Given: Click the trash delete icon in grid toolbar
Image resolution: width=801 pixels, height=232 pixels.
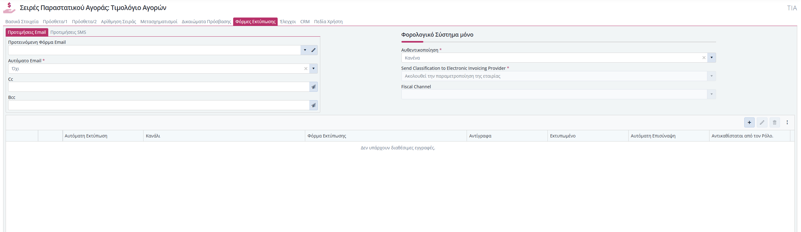Looking at the screenshot, I should pyautogui.click(x=775, y=122).
